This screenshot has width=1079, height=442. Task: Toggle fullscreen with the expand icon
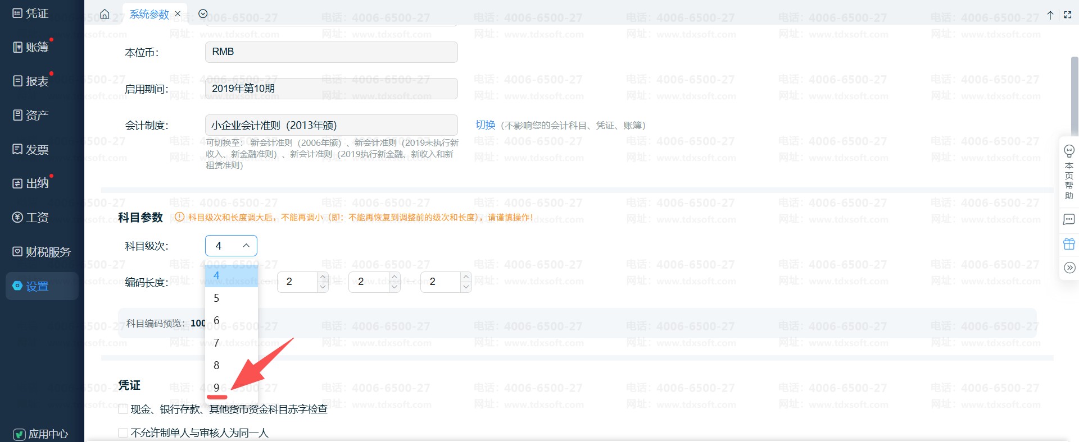coord(1068,15)
